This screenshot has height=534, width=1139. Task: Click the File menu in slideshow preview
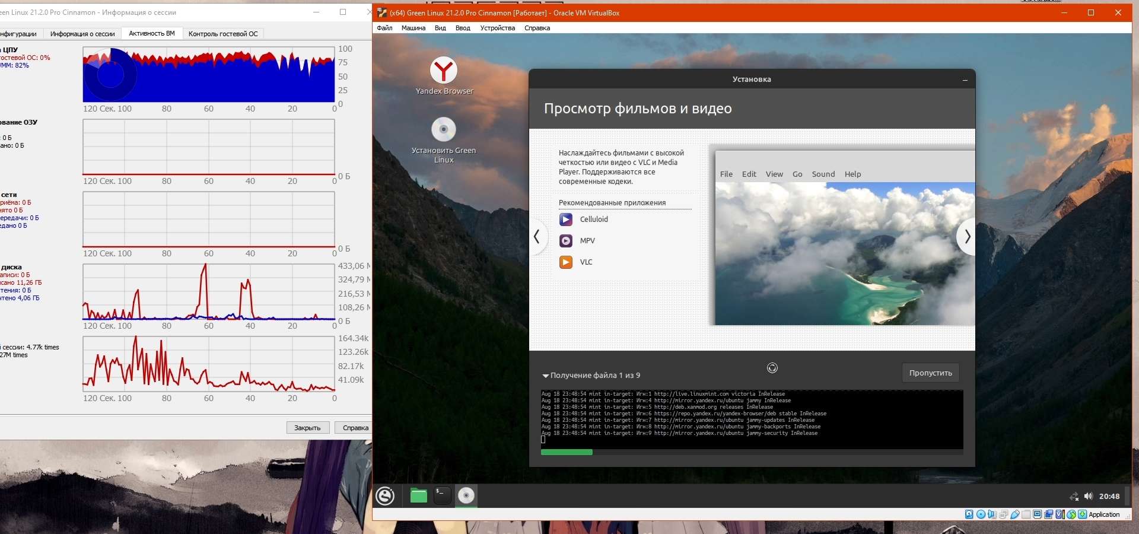(726, 174)
